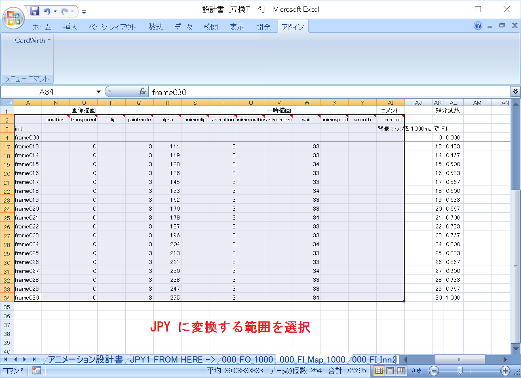Open the 000_FO_1000 sheet tab
Viewport: 521px width, 378px height.
pyautogui.click(x=247, y=359)
